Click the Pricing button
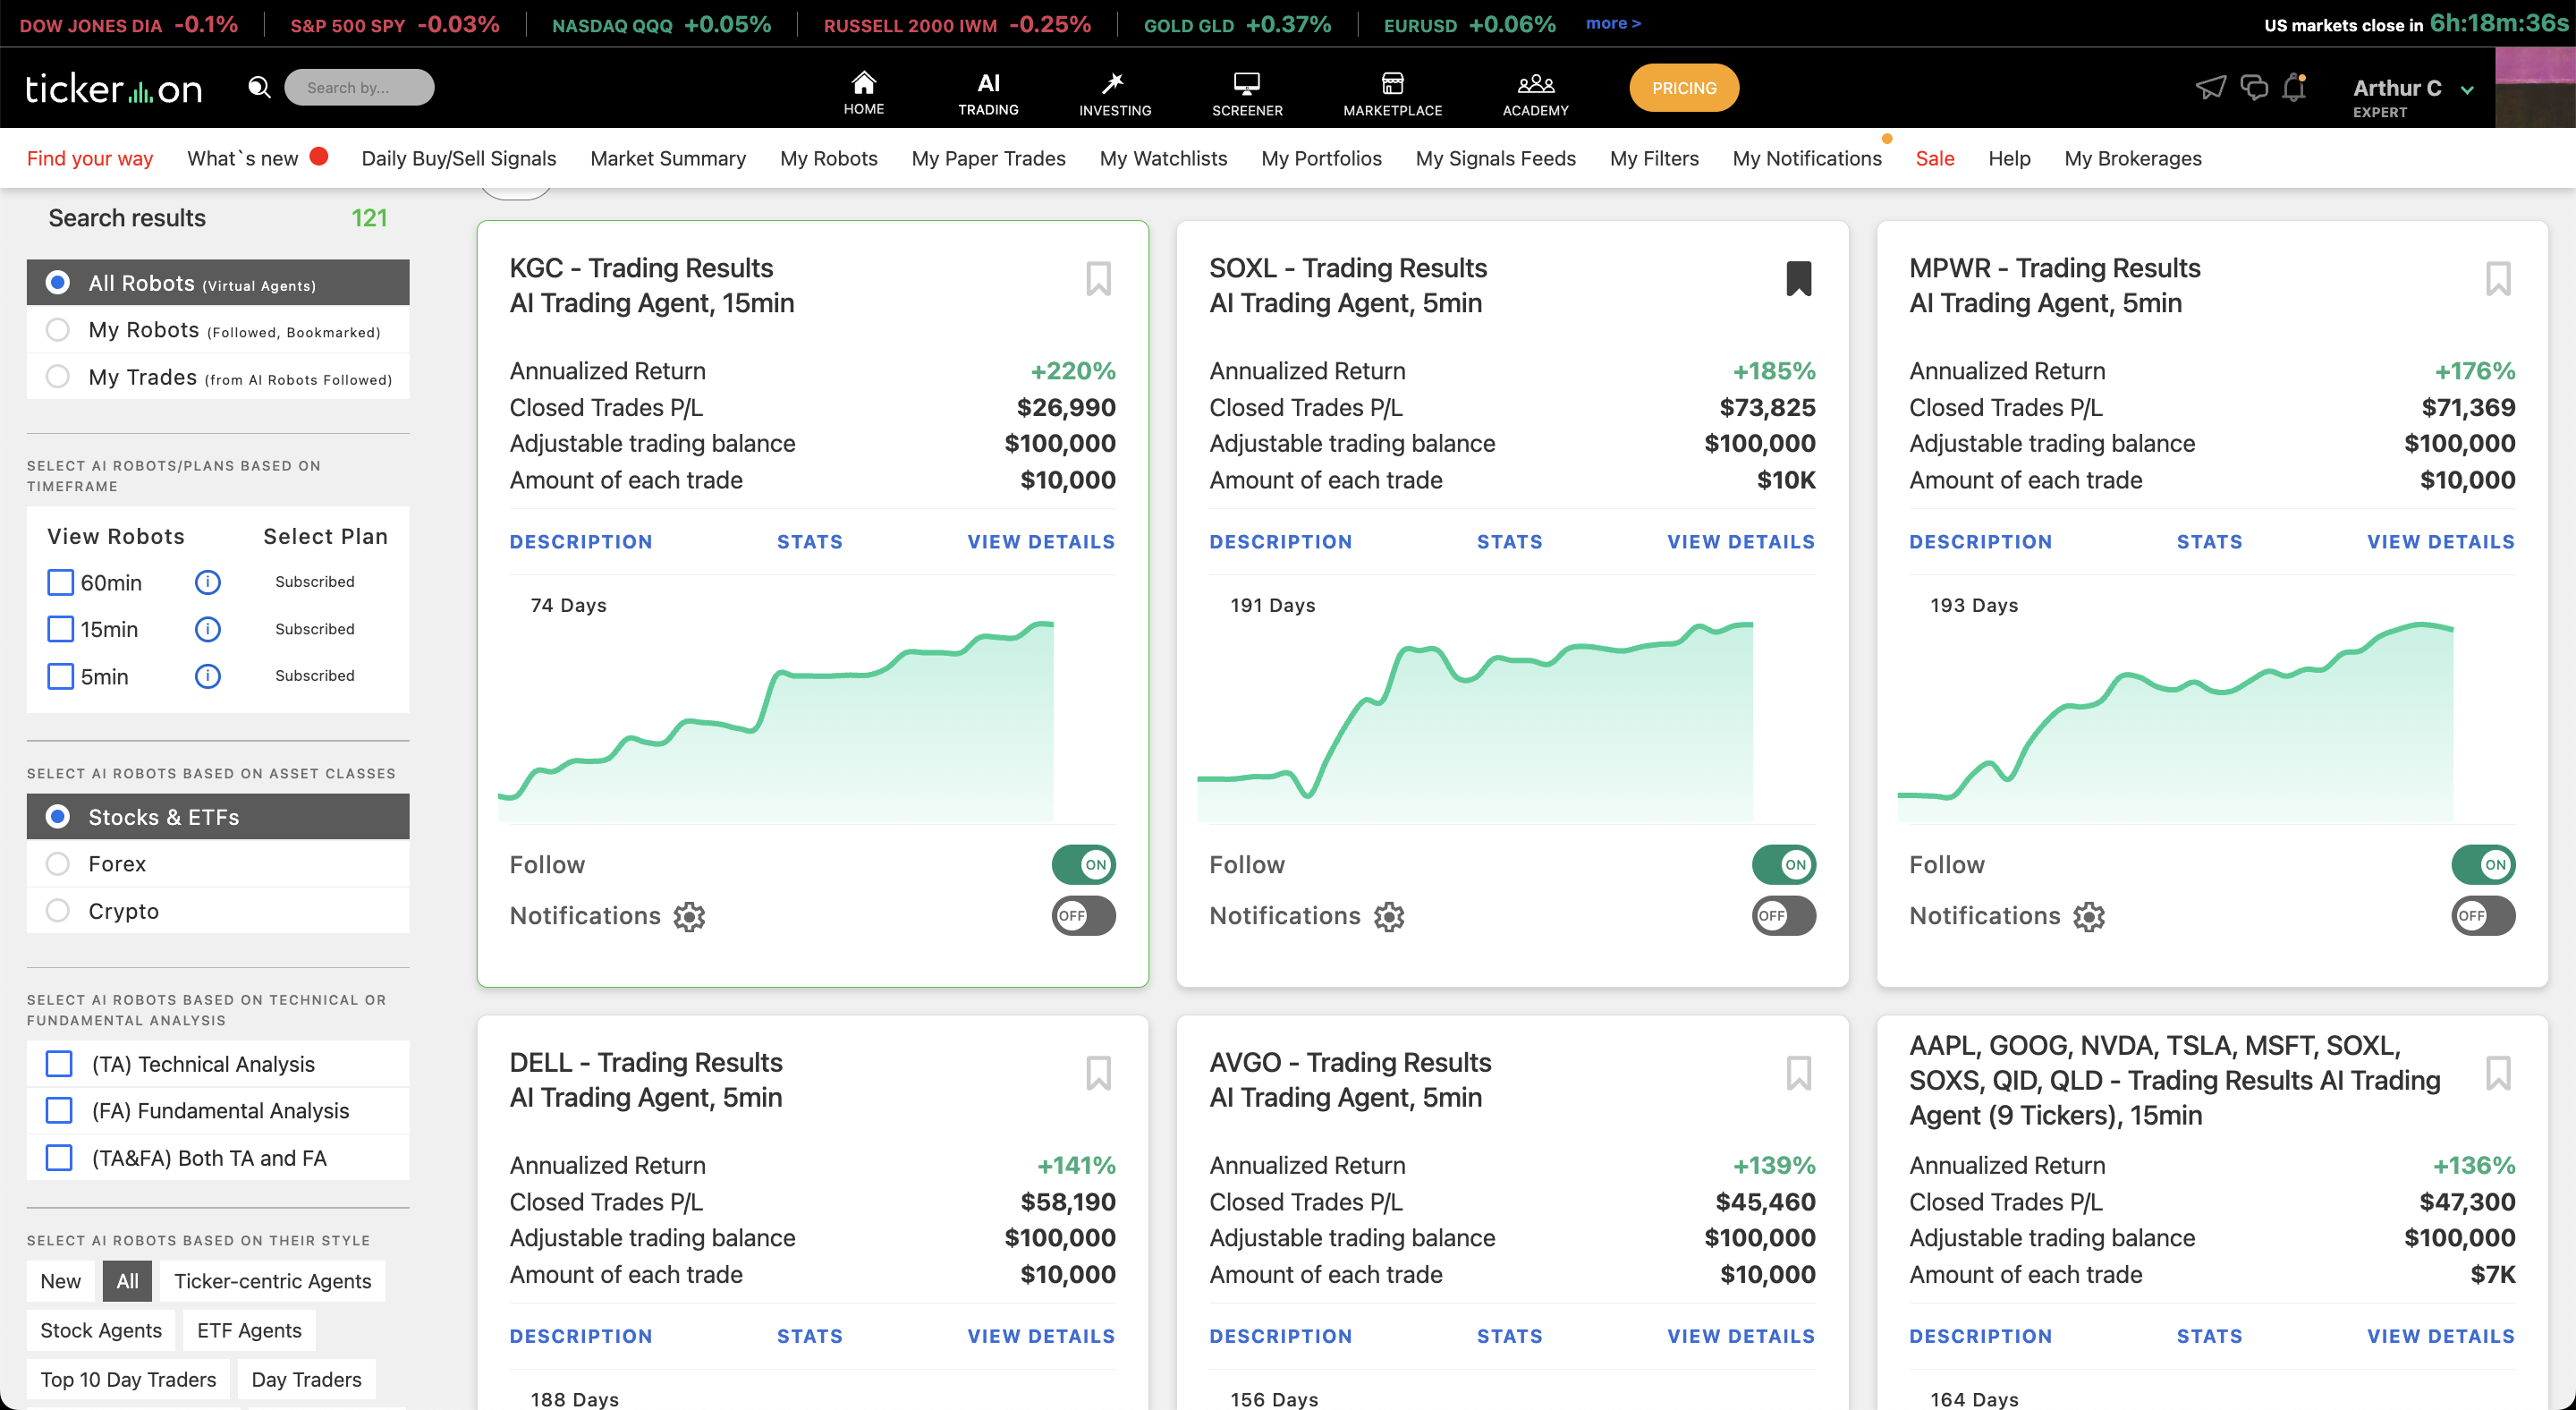2576x1410 pixels. coord(1683,88)
